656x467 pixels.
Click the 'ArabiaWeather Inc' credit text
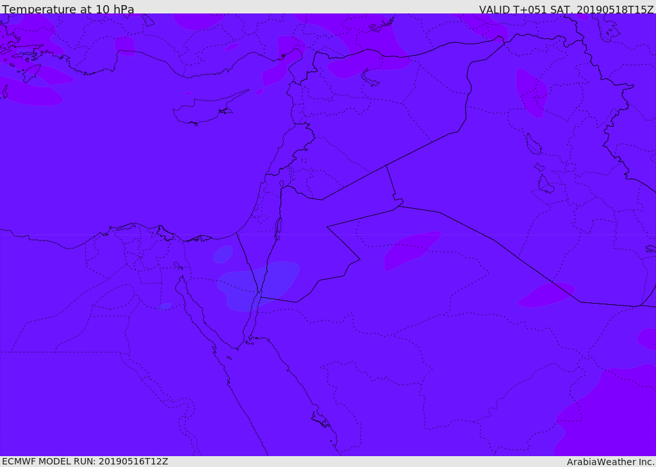(x=610, y=462)
